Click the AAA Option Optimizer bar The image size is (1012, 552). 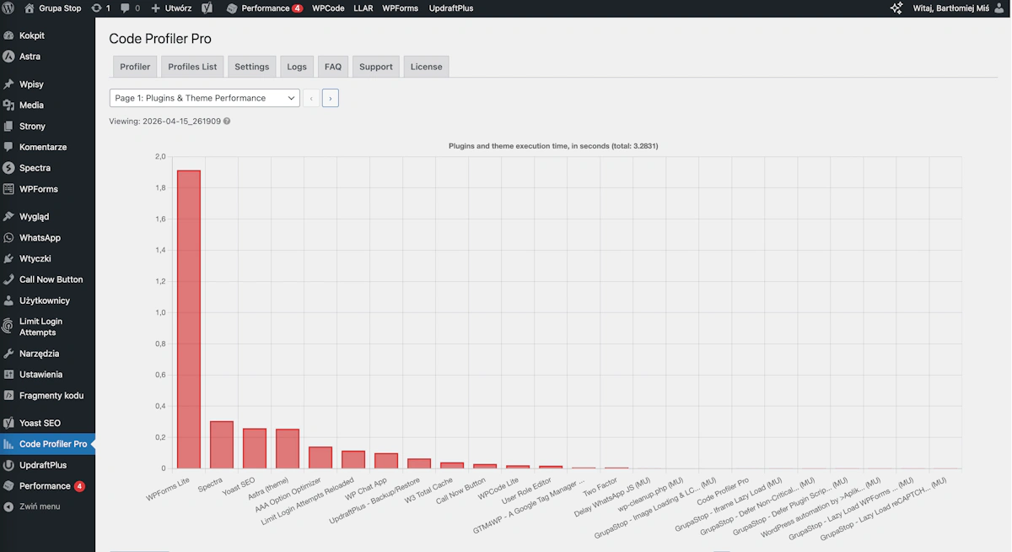point(320,457)
